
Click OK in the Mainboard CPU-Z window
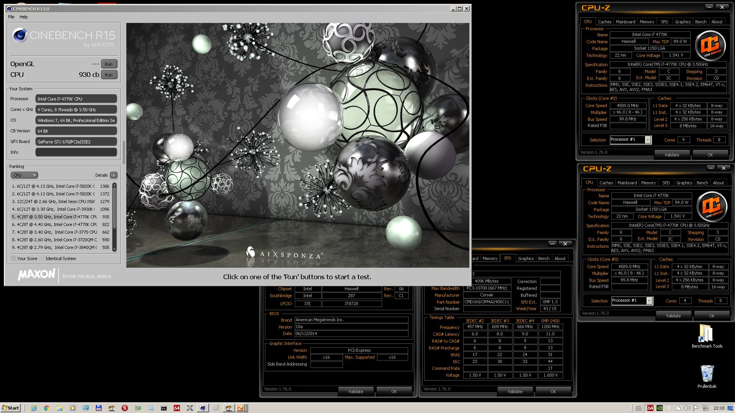tap(394, 392)
